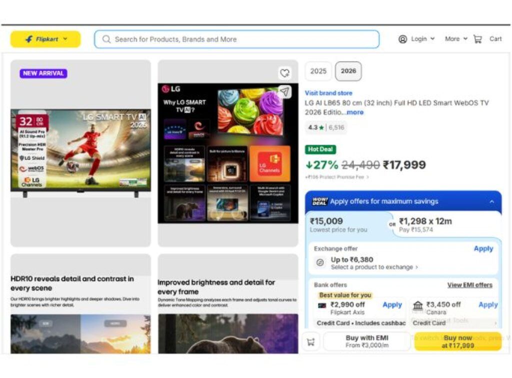Click the Canara bank icon
512x378 pixels.
coord(418,305)
